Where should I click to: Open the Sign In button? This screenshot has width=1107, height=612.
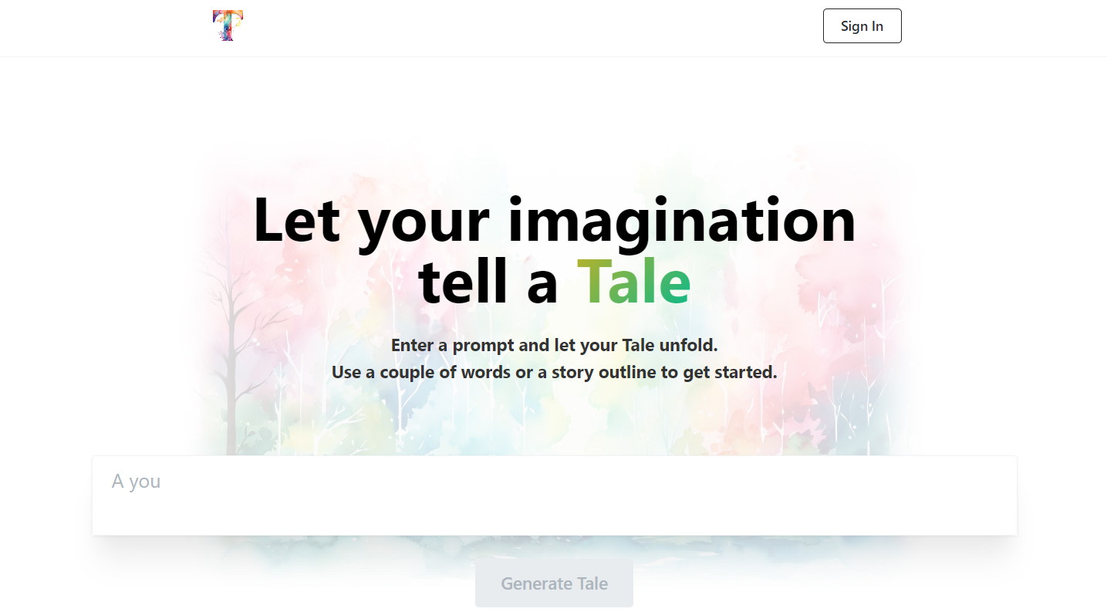pos(862,26)
